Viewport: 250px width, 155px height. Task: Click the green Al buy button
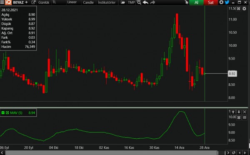click(196, 2)
